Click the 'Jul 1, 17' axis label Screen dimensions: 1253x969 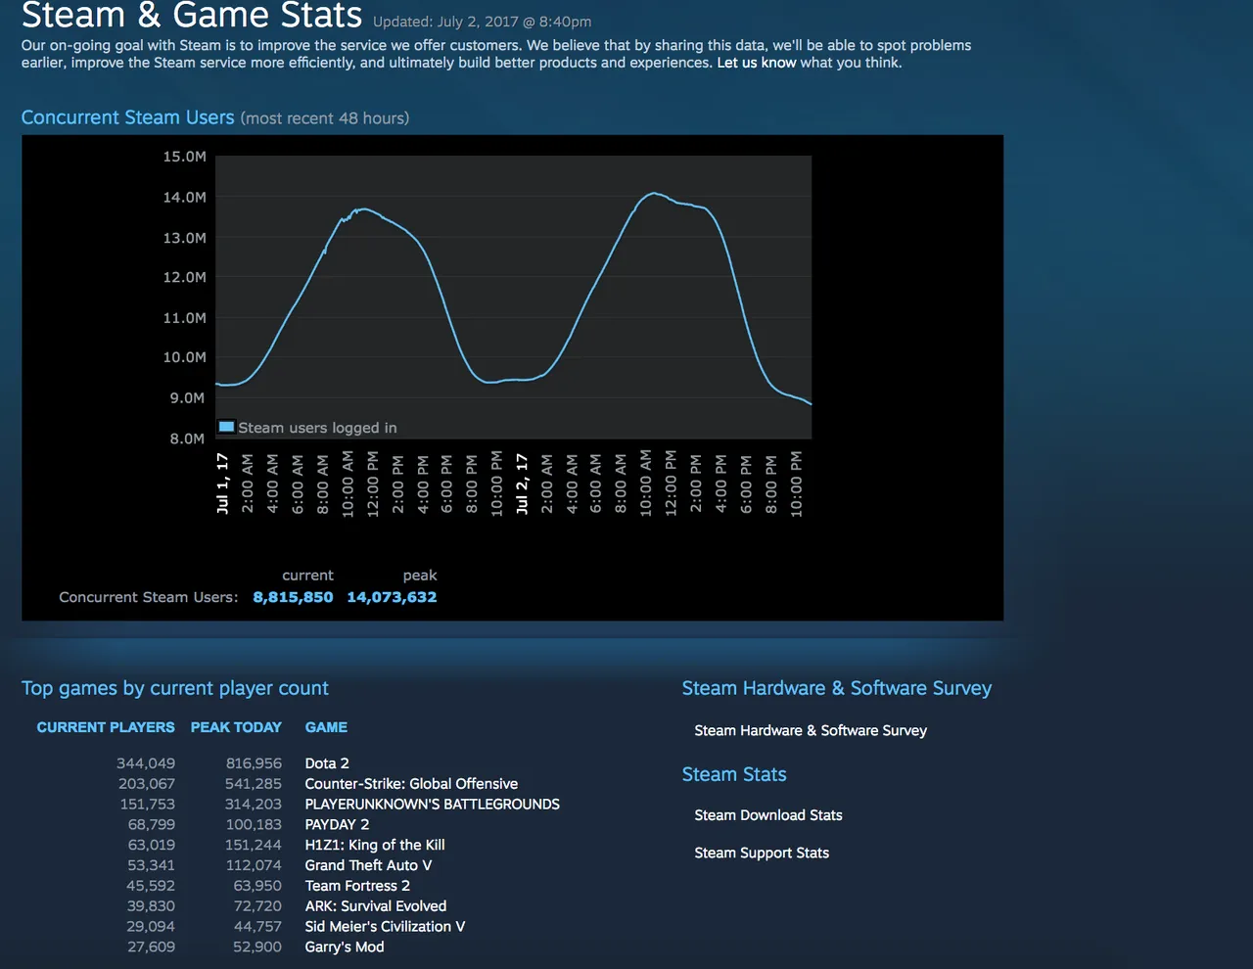click(x=222, y=484)
